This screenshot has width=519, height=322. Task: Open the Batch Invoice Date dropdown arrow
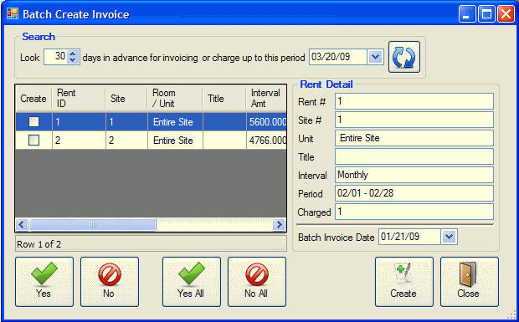[x=450, y=237]
